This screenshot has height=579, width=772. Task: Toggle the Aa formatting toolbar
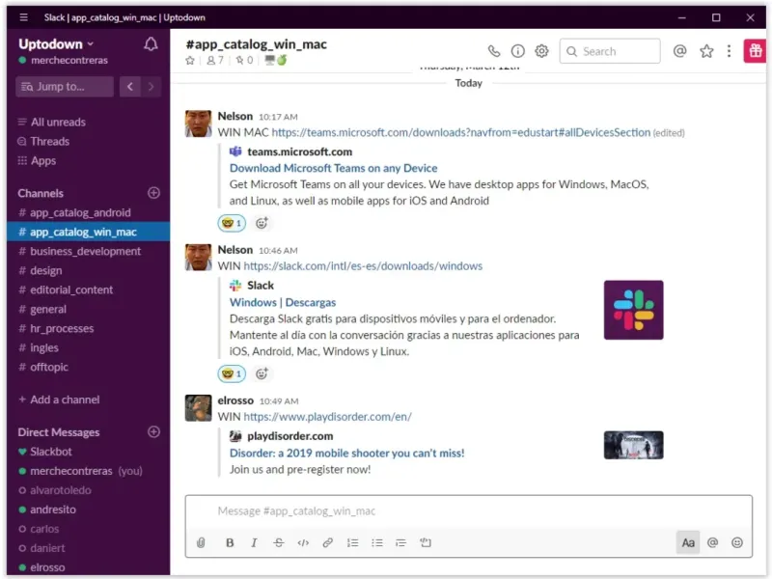(688, 542)
